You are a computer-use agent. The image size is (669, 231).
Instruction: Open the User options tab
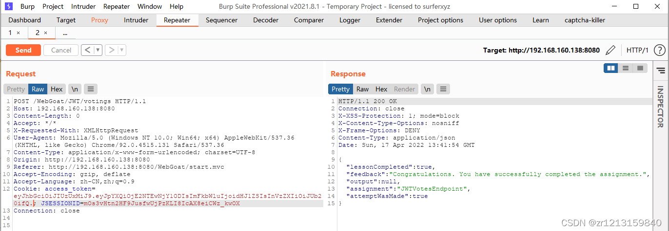(498, 20)
